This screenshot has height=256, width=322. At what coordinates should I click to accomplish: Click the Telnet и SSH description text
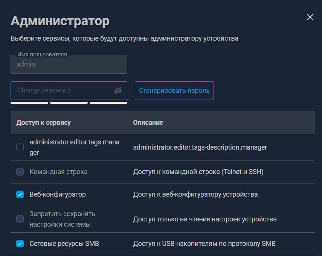[x=243, y=172]
